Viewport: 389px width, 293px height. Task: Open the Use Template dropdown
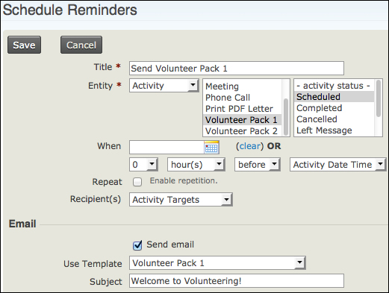tap(217, 263)
